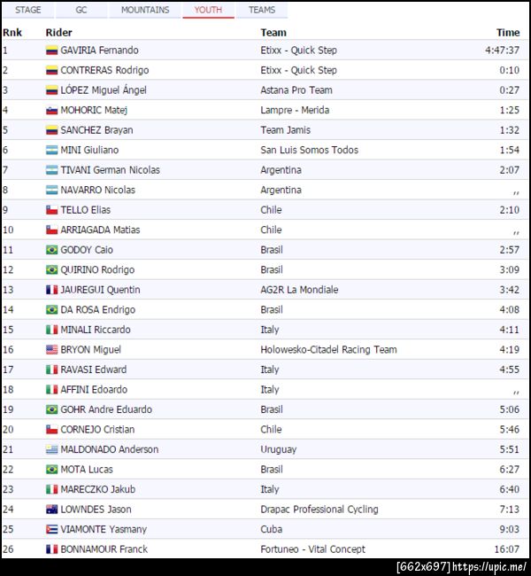Click the Italian flag beside MARECZKO Jakub
The image size is (531, 576).
(x=51, y=489)
